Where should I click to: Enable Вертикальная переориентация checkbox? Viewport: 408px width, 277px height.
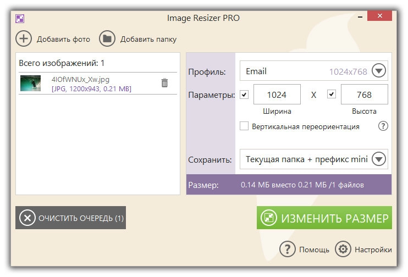point(244,126)
